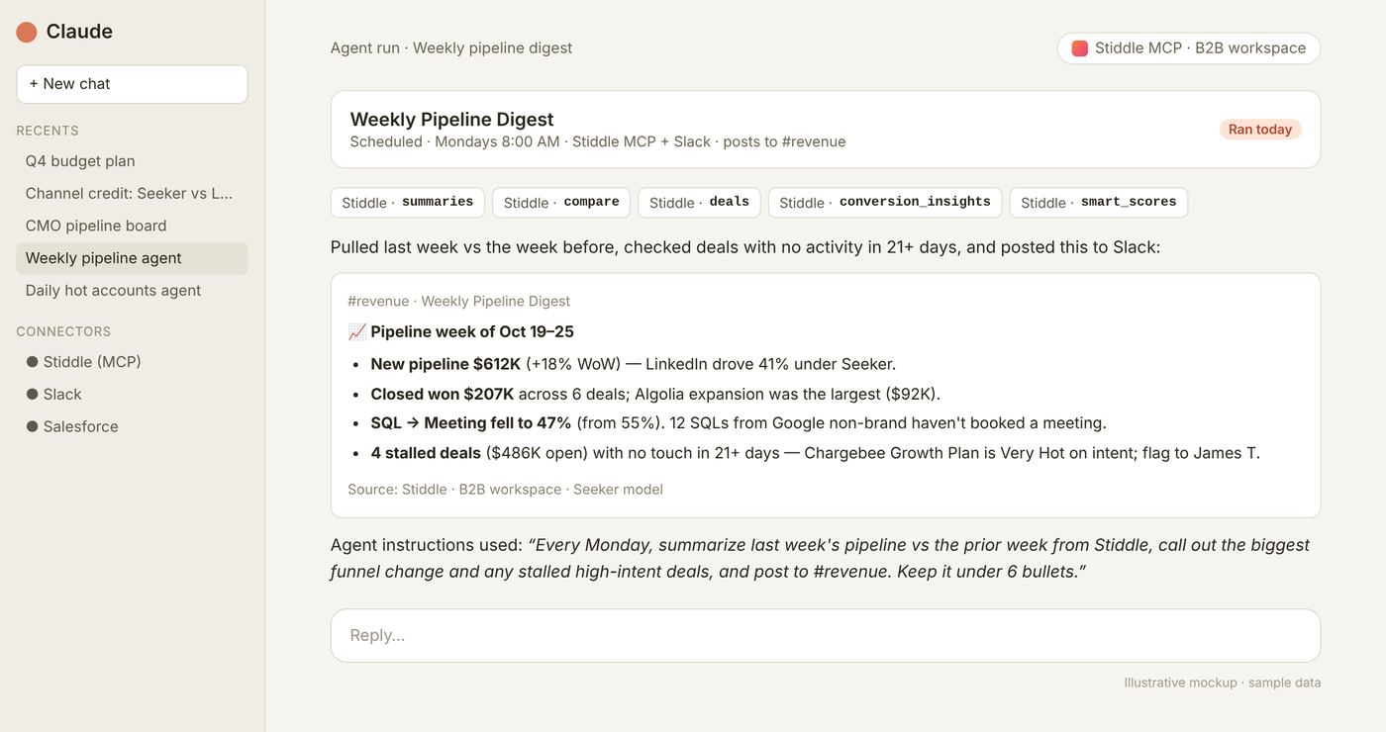Open the CMO pipeline board chat
The height and width of the screenshot is (732, 1386).
pyautogui.click(x=132, y=226)
